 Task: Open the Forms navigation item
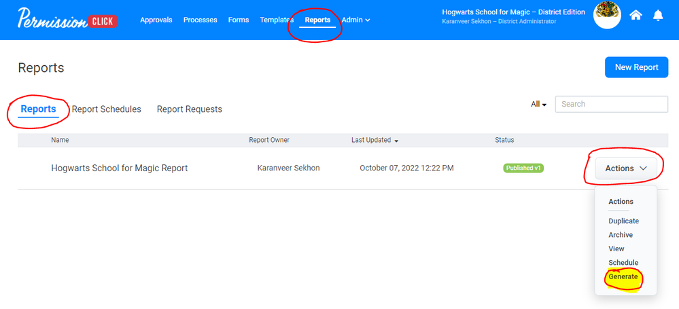tap(239, 20)
